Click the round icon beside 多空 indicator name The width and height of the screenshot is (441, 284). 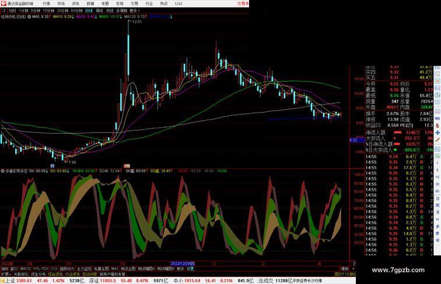[x=2, y=171]
